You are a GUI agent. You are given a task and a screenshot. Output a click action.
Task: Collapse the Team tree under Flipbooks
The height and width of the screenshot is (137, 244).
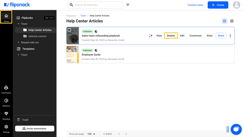(x=18, y=24)
